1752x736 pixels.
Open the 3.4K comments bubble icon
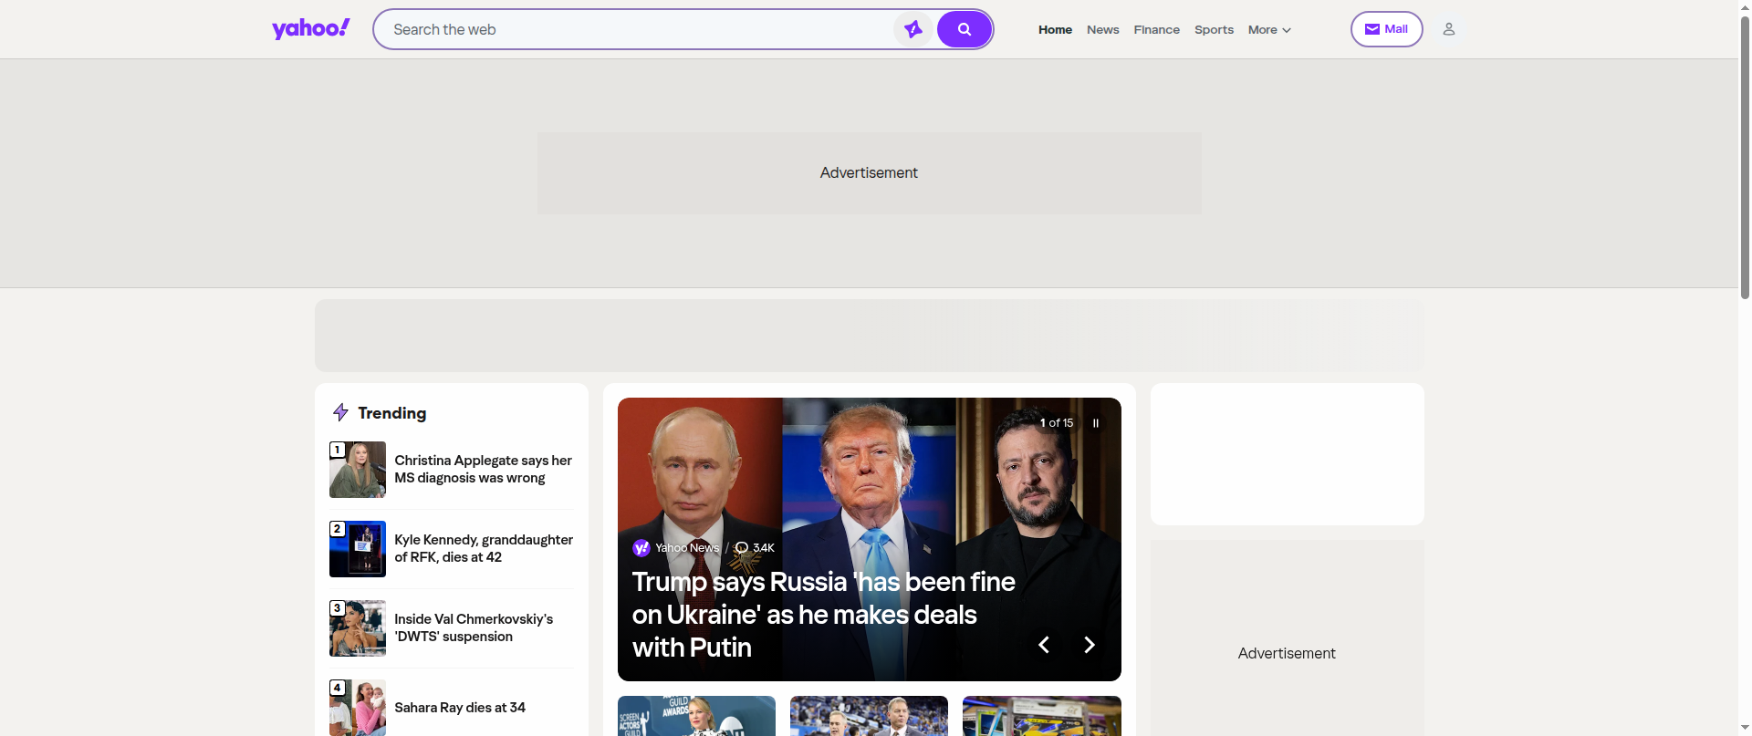(742, 547)
